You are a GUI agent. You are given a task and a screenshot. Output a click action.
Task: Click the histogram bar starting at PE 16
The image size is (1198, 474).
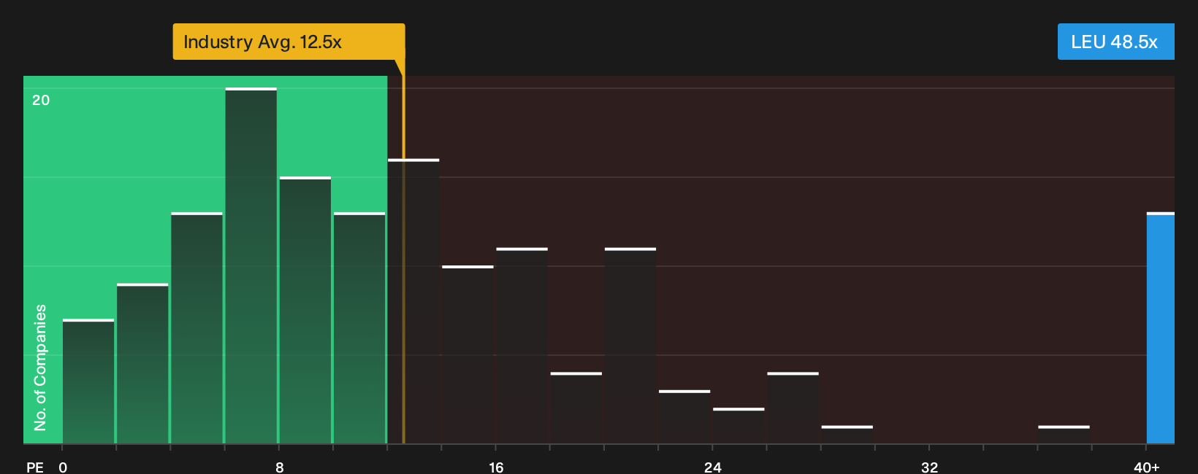522,346
